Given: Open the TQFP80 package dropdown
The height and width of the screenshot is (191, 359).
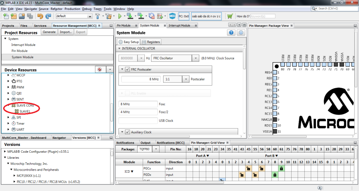Looking at the screenshot, I should (x=156, y=149).
